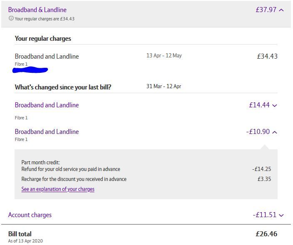293x245 pixels.
Task: Open the Broadband & Landline section heading
Action: coord(37,10)
